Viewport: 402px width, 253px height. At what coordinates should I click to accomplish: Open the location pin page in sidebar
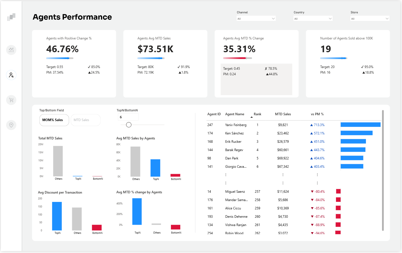(11, 125)
